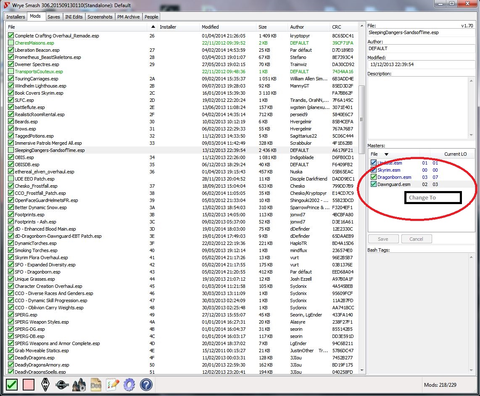The image size is (480, 396).
Task: Launch the Creation Kit icon
Action: [x=62, y=385]
